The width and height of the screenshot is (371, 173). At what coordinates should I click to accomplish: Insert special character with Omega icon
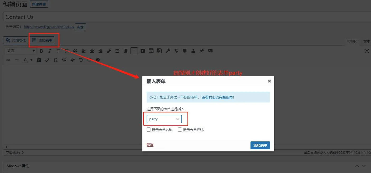[x=55, y=60]
